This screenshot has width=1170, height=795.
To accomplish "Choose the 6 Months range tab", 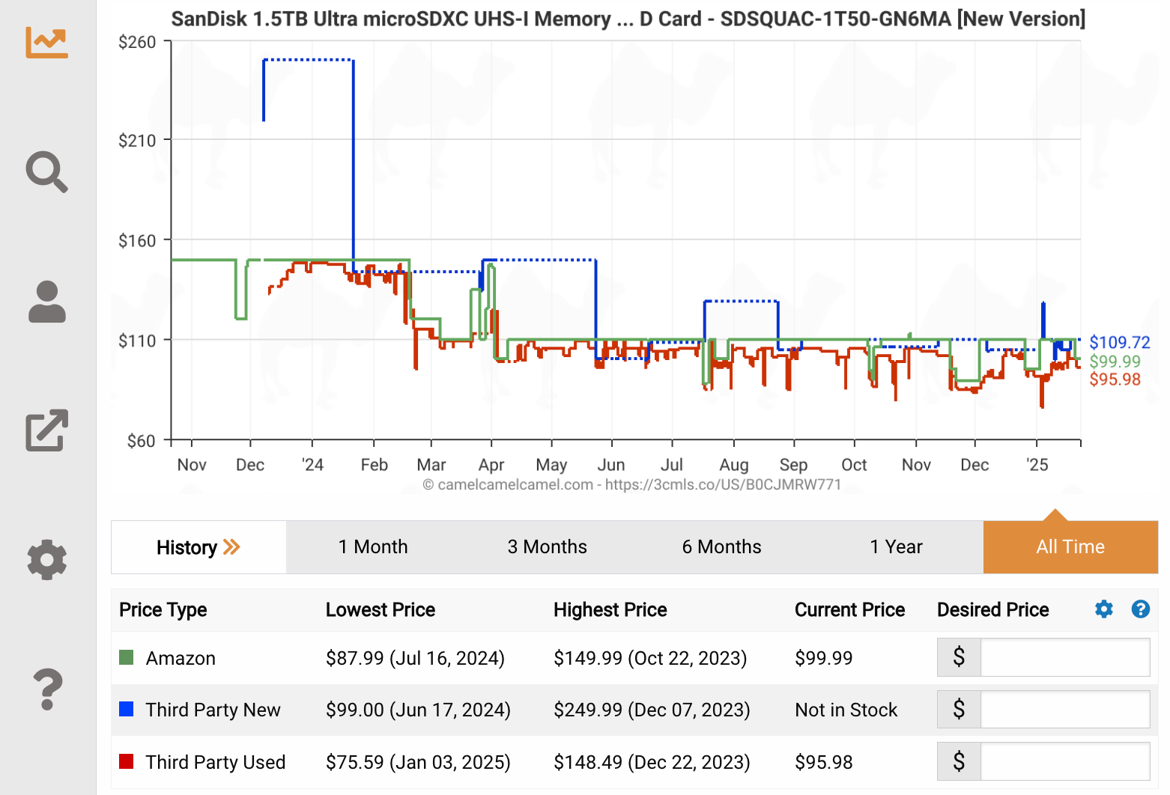I will 721,547.
